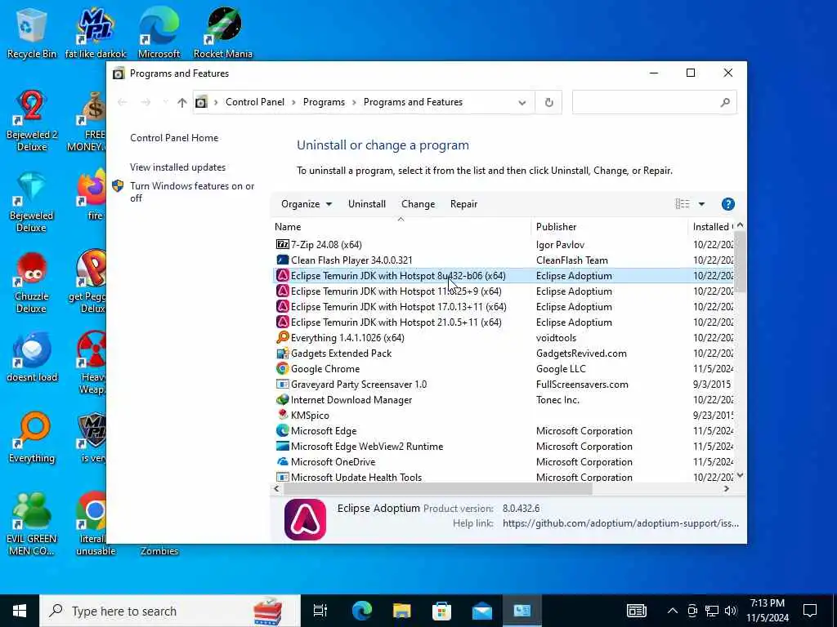Image resolution: width=837 pixels, height=627 pixels.
Task: Select Graveyard Party Screensaver 1.0 row
Action: tap(504, 385)
